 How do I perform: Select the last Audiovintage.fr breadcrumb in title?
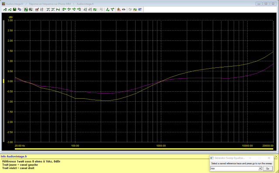(85, 4)
